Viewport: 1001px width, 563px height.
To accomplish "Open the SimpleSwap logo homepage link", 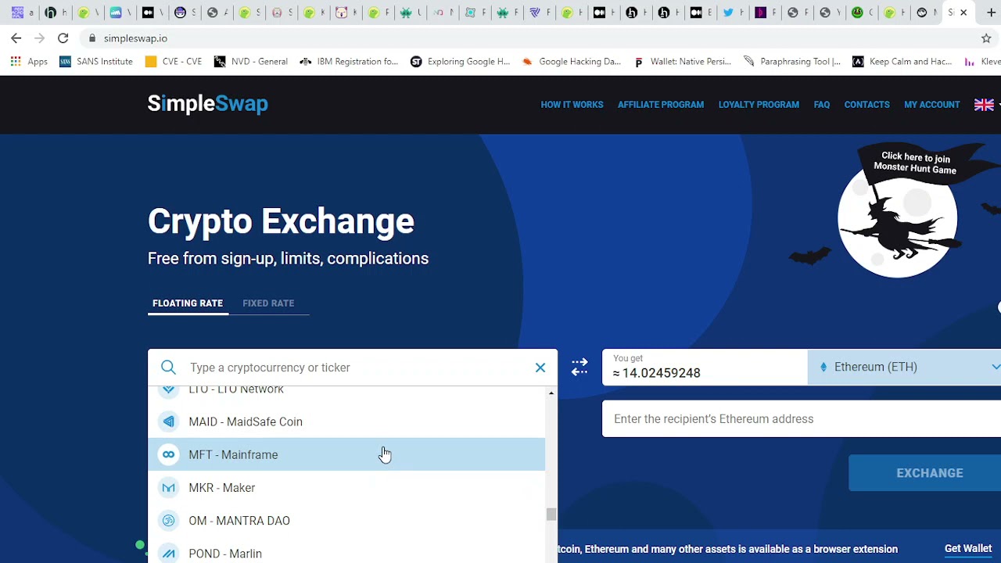I will tap(207, 104).
